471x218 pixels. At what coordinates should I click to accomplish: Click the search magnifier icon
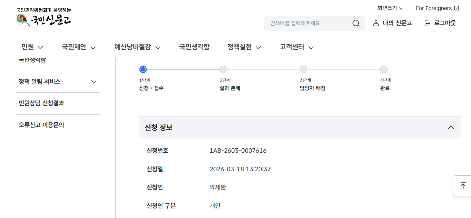(x=356, y=23)
